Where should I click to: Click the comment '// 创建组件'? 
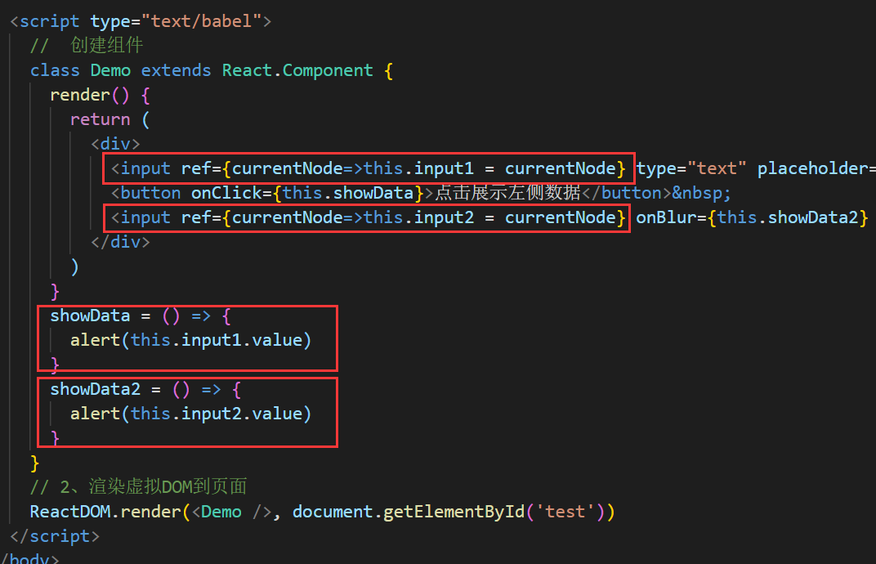[x=87, y=46]
